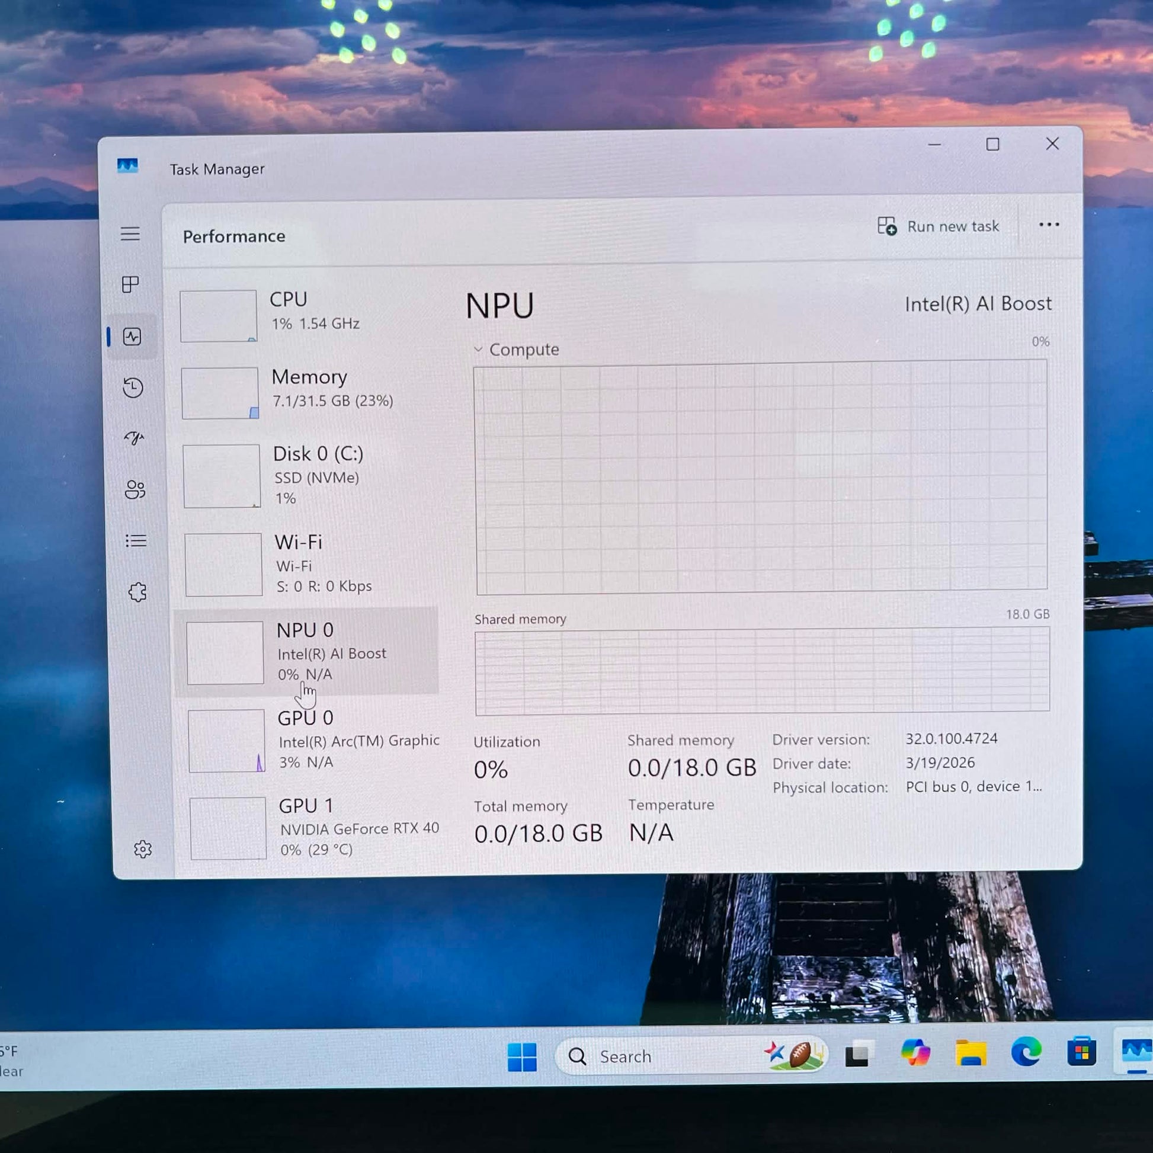Open the Users page icon
Viewport: 1153px width, 1153px height.
(135, 490)
